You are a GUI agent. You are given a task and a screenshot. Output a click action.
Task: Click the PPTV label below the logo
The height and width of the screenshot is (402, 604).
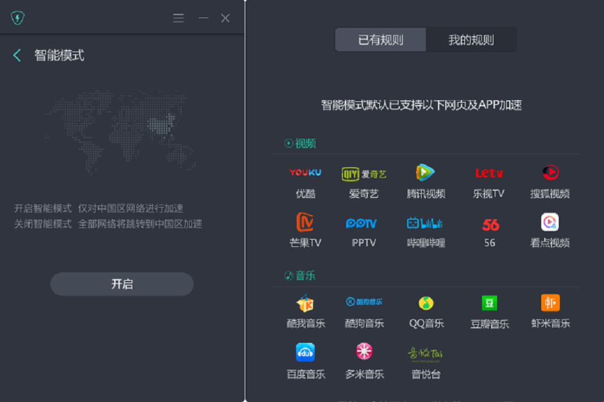click(363, 243)
